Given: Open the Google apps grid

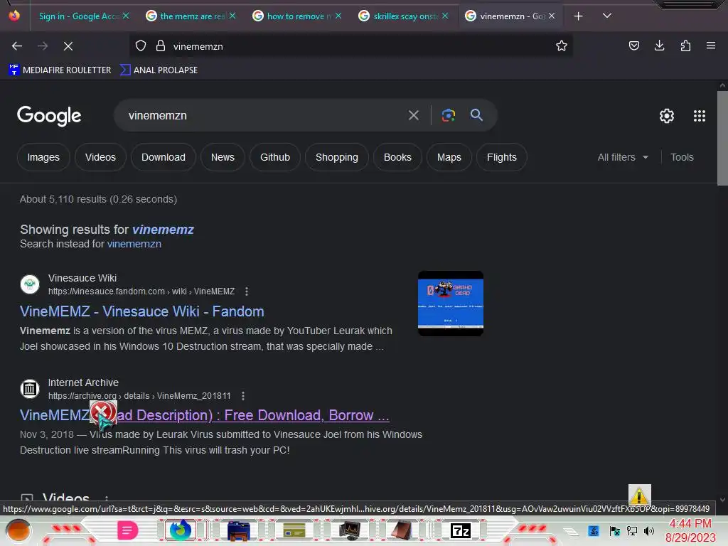Looking at the screenshot, I should pos(700,116).
